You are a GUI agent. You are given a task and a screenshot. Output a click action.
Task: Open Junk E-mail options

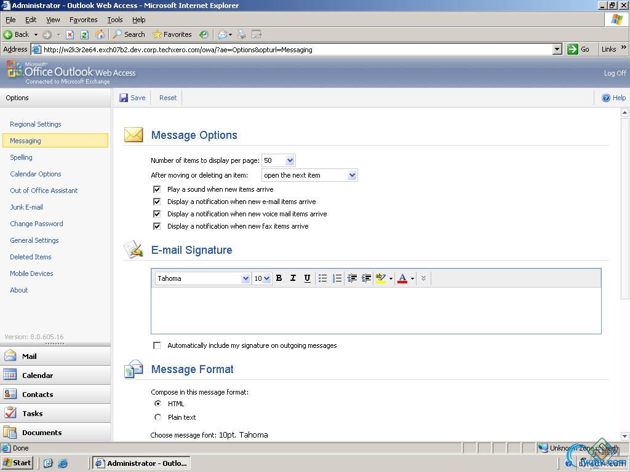click(26, 207)
